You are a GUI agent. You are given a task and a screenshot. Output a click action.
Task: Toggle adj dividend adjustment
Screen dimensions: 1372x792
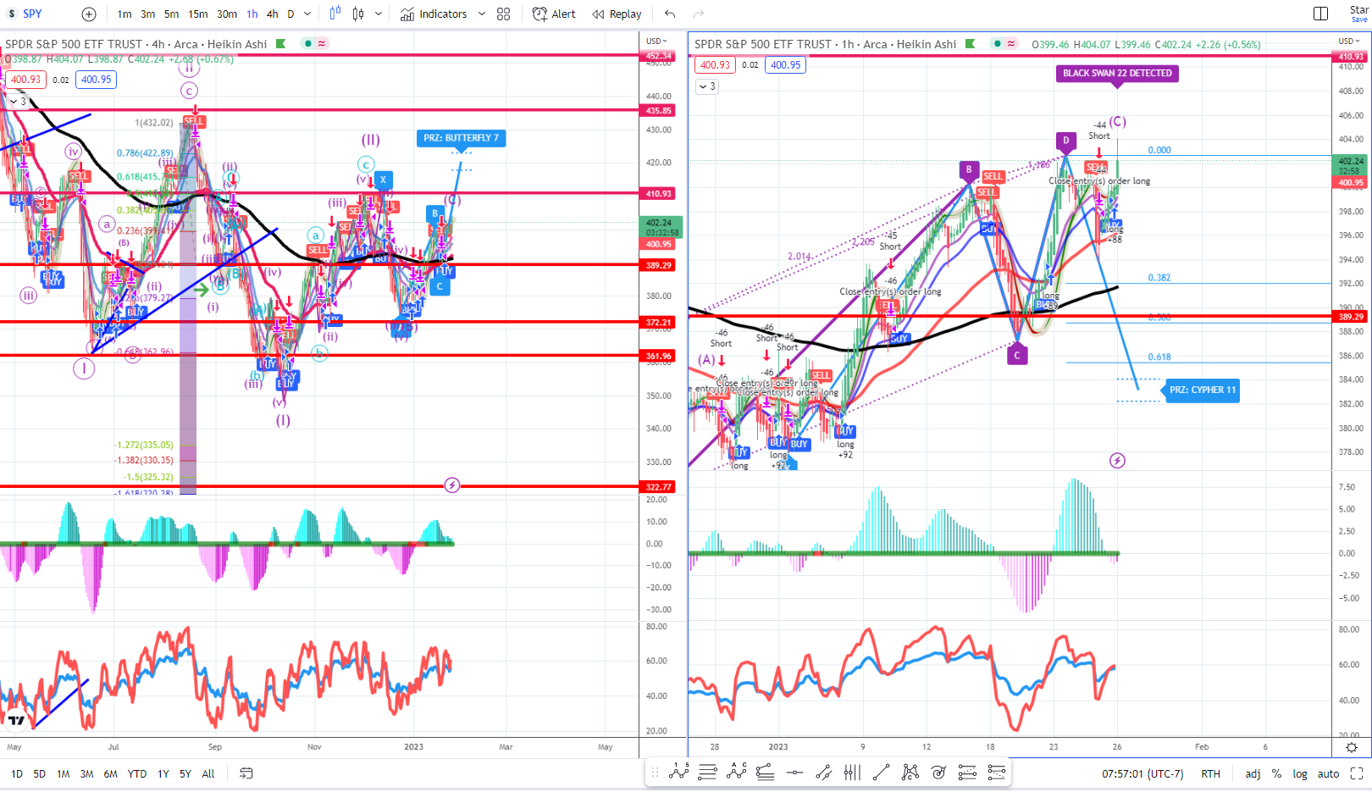coord(1253,774)
